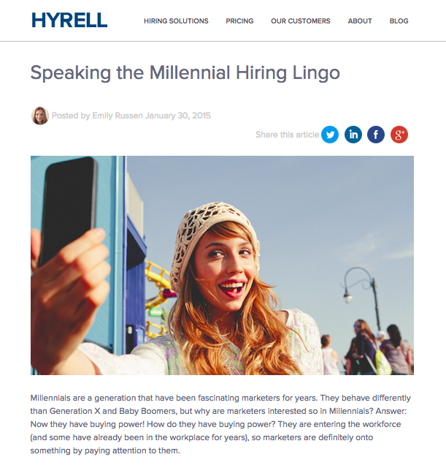Open the Hiring Solutions menu item
Viewport: 446px width, 468px height.
coord(176,21)
